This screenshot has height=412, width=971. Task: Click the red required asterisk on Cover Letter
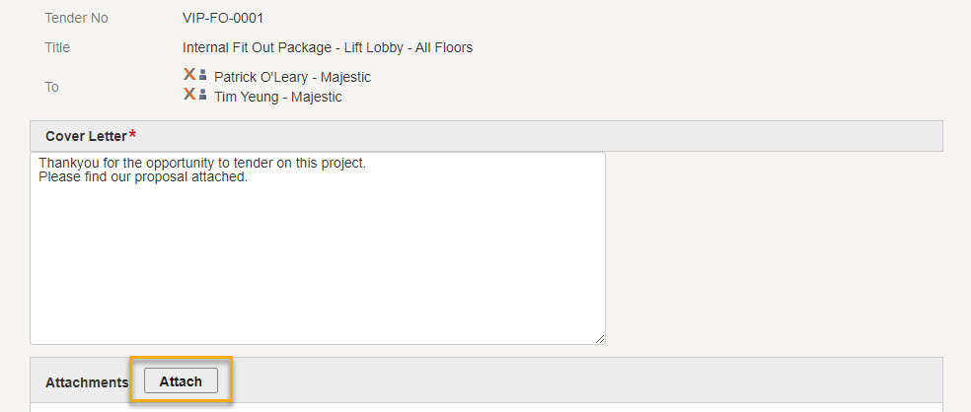(132, 135)
